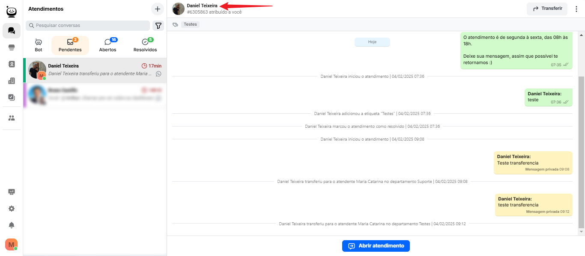Image resolution: width=585 pixels, height=256 pixels.
Task: Switch to the Resolvidos tab
Action: pyautogui.click(x=145, y=45)
